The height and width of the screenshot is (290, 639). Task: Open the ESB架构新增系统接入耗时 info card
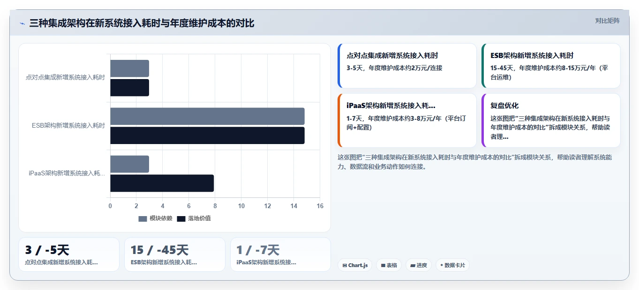tap(551, 66)
